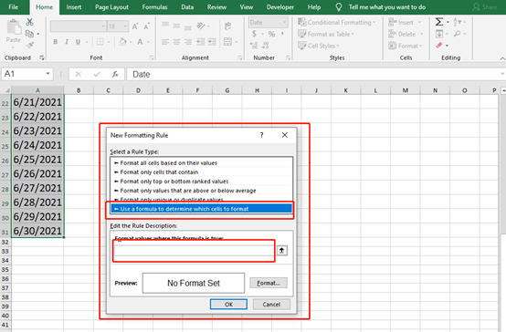Open the font name dropdown
506x332 pixels.
[103, 26]
